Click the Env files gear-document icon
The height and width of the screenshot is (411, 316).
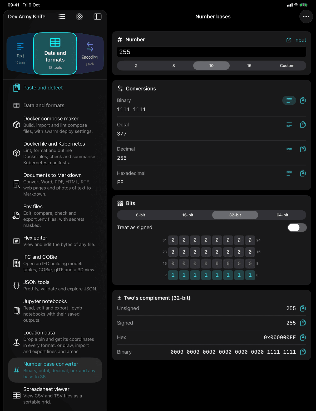point(16,215)
